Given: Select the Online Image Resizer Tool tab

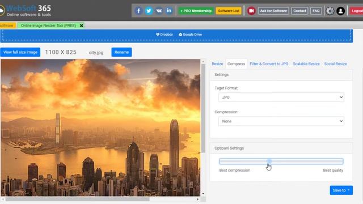Looking at the screenshot, I should click(x=48, y=25).
